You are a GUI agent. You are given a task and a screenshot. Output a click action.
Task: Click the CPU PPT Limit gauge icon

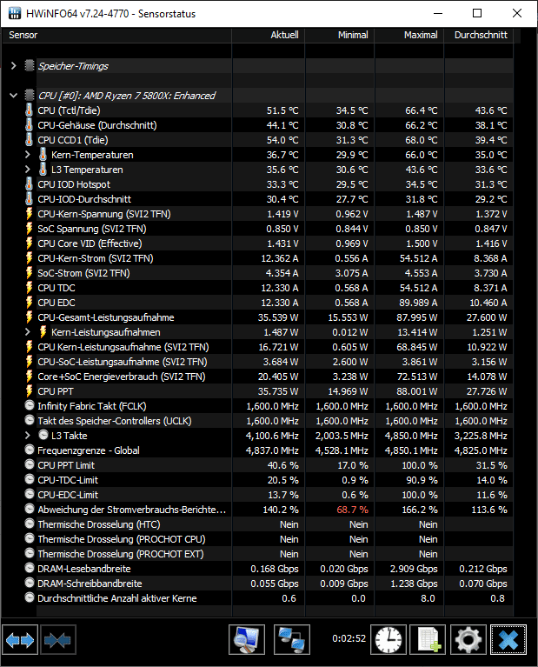(x=30, y=464)
